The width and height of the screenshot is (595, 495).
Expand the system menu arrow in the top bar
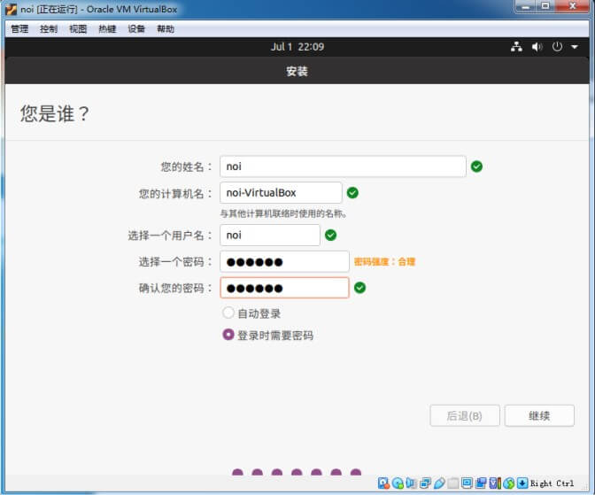tap(575, 47)
